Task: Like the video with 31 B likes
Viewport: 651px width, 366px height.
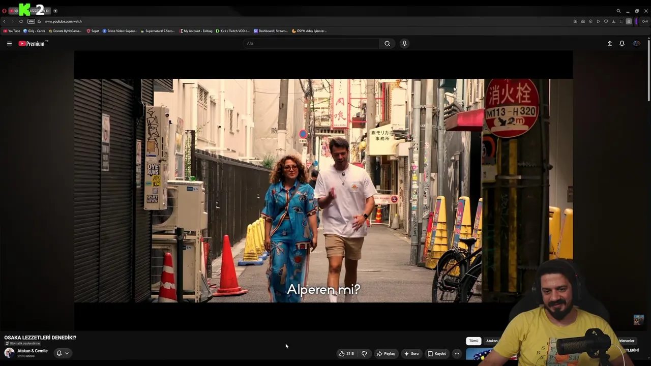Action: pos(347,354)
